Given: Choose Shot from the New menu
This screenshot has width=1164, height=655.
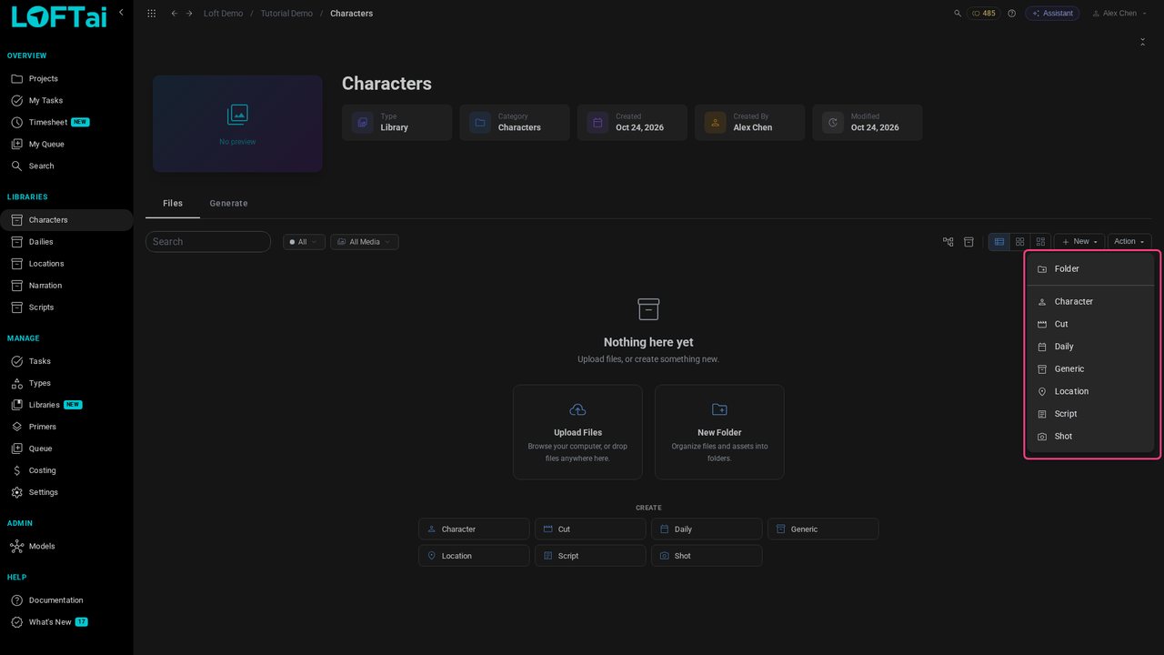Looking at the screenshot, I should (1090, 437).
